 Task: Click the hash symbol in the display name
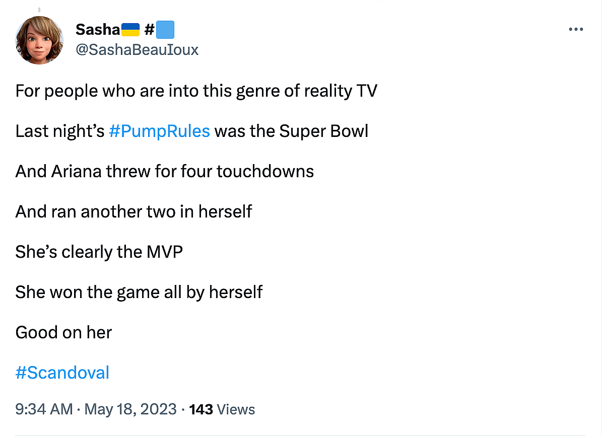click(149, 30)
